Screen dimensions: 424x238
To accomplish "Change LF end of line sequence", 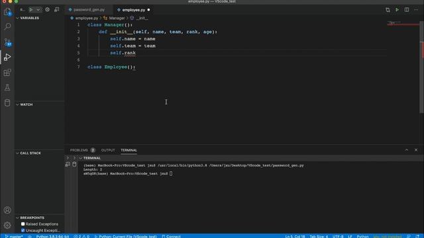I will pyautogui.click(x=350, y=237).
